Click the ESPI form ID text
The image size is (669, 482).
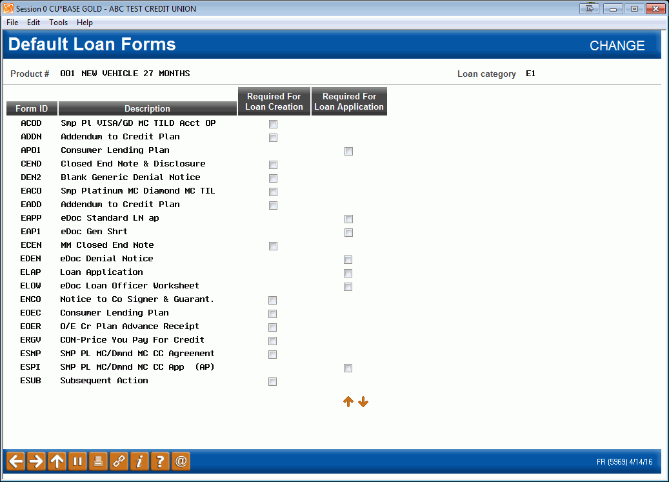[x=31, y=367]
